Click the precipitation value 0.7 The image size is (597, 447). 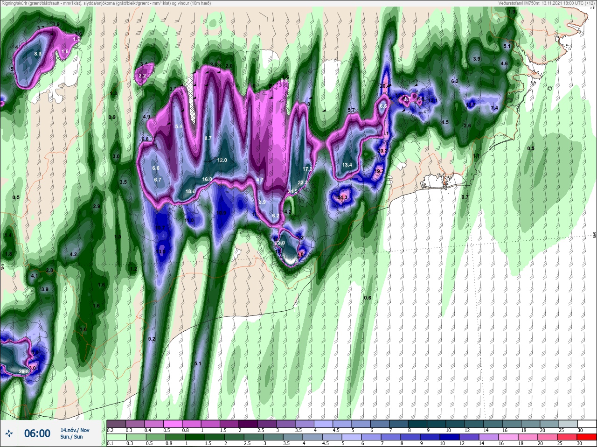(x=465, y=197)
